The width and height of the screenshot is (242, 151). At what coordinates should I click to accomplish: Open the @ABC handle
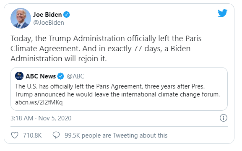[x=75, y=76]
